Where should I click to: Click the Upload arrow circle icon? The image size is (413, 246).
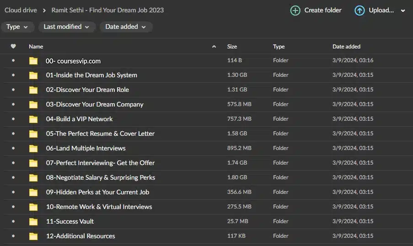point(359,11)
